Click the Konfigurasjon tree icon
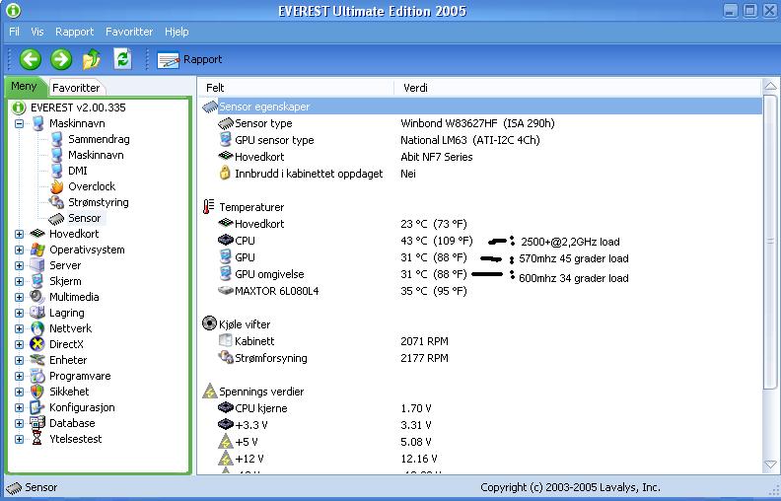The image size is (781, 501). 36,407
